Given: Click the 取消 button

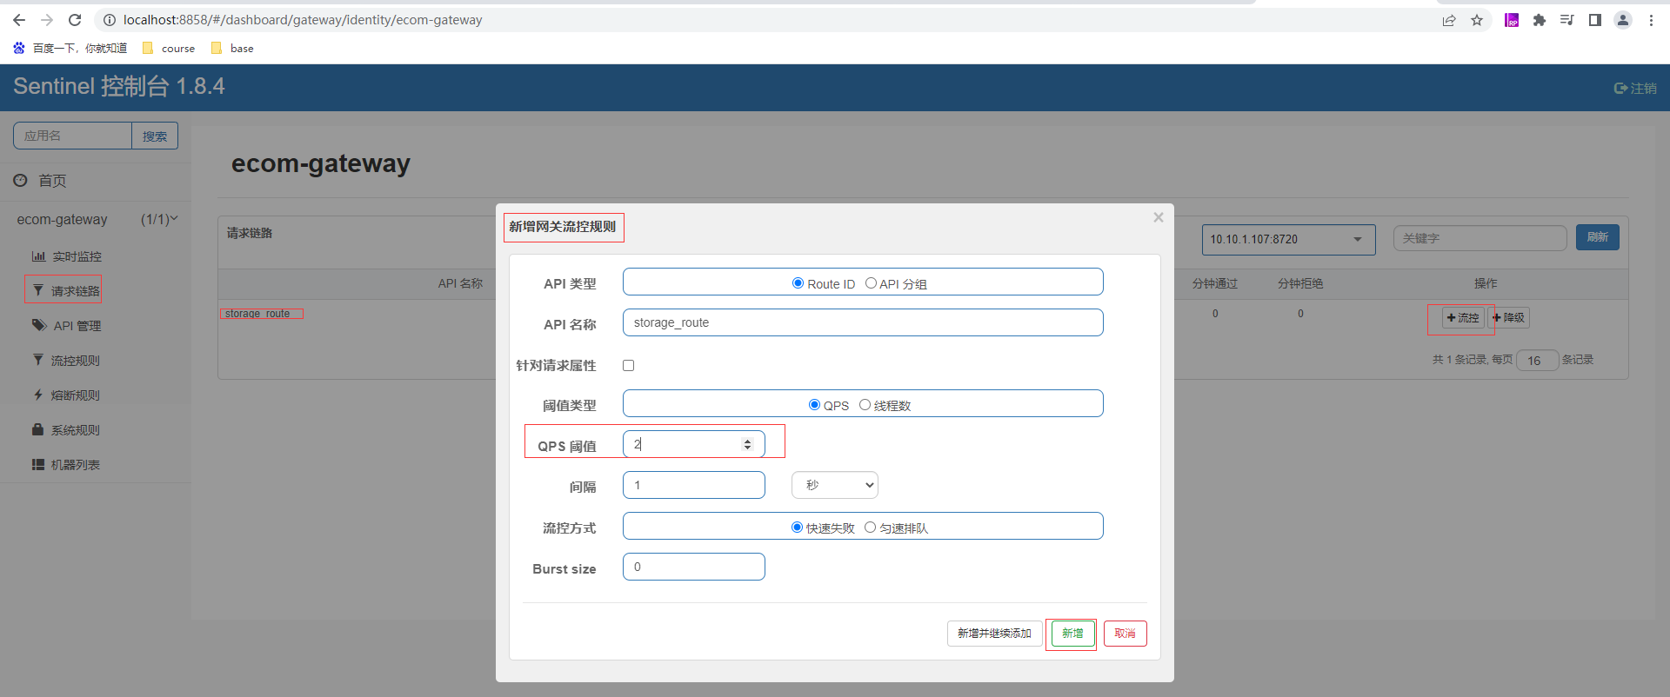Looking at the screenshot, I should point(1126,634).
